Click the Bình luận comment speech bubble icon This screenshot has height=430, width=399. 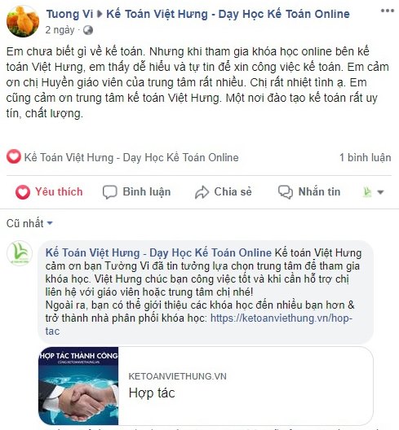pyautogui.click(x=110, y=192)
